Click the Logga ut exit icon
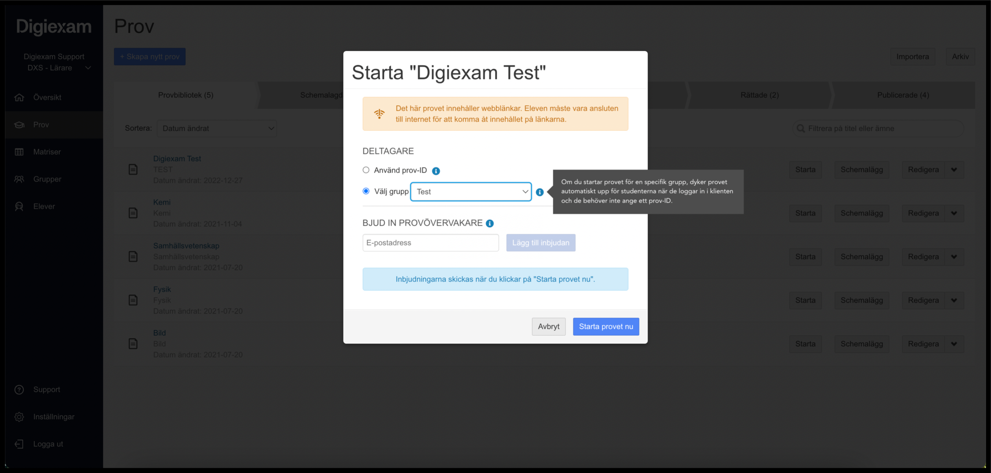The width and height of the screenshot is (991, 473). click(x=19, y=444)
